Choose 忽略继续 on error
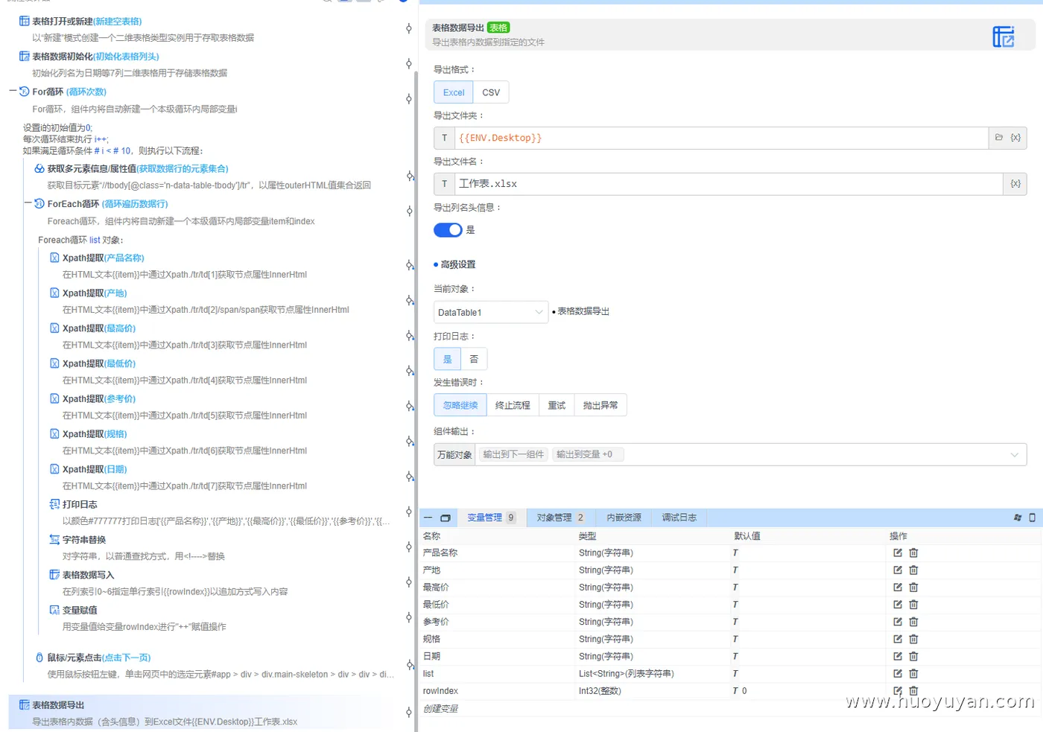The width and height of the screenshot is (1043, 732). click(460, 405)
